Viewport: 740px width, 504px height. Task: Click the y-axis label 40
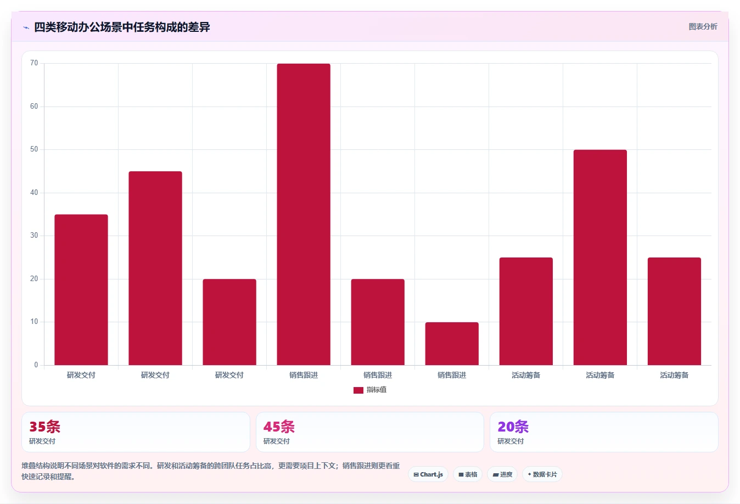coord(34,193)
